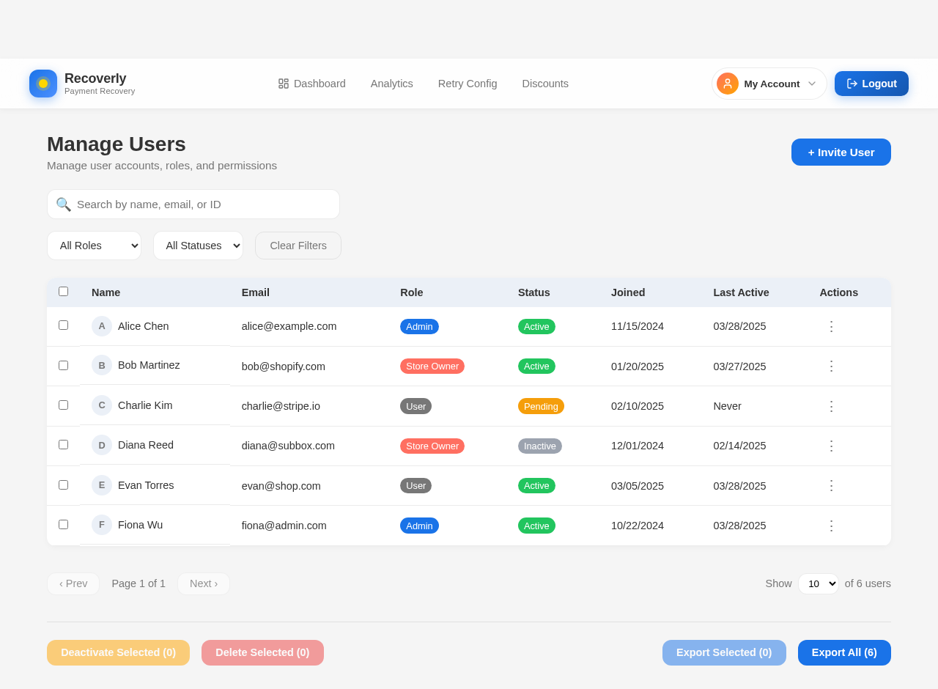
Task: Click email fiona@admin.com
Action: coord(284,526)
